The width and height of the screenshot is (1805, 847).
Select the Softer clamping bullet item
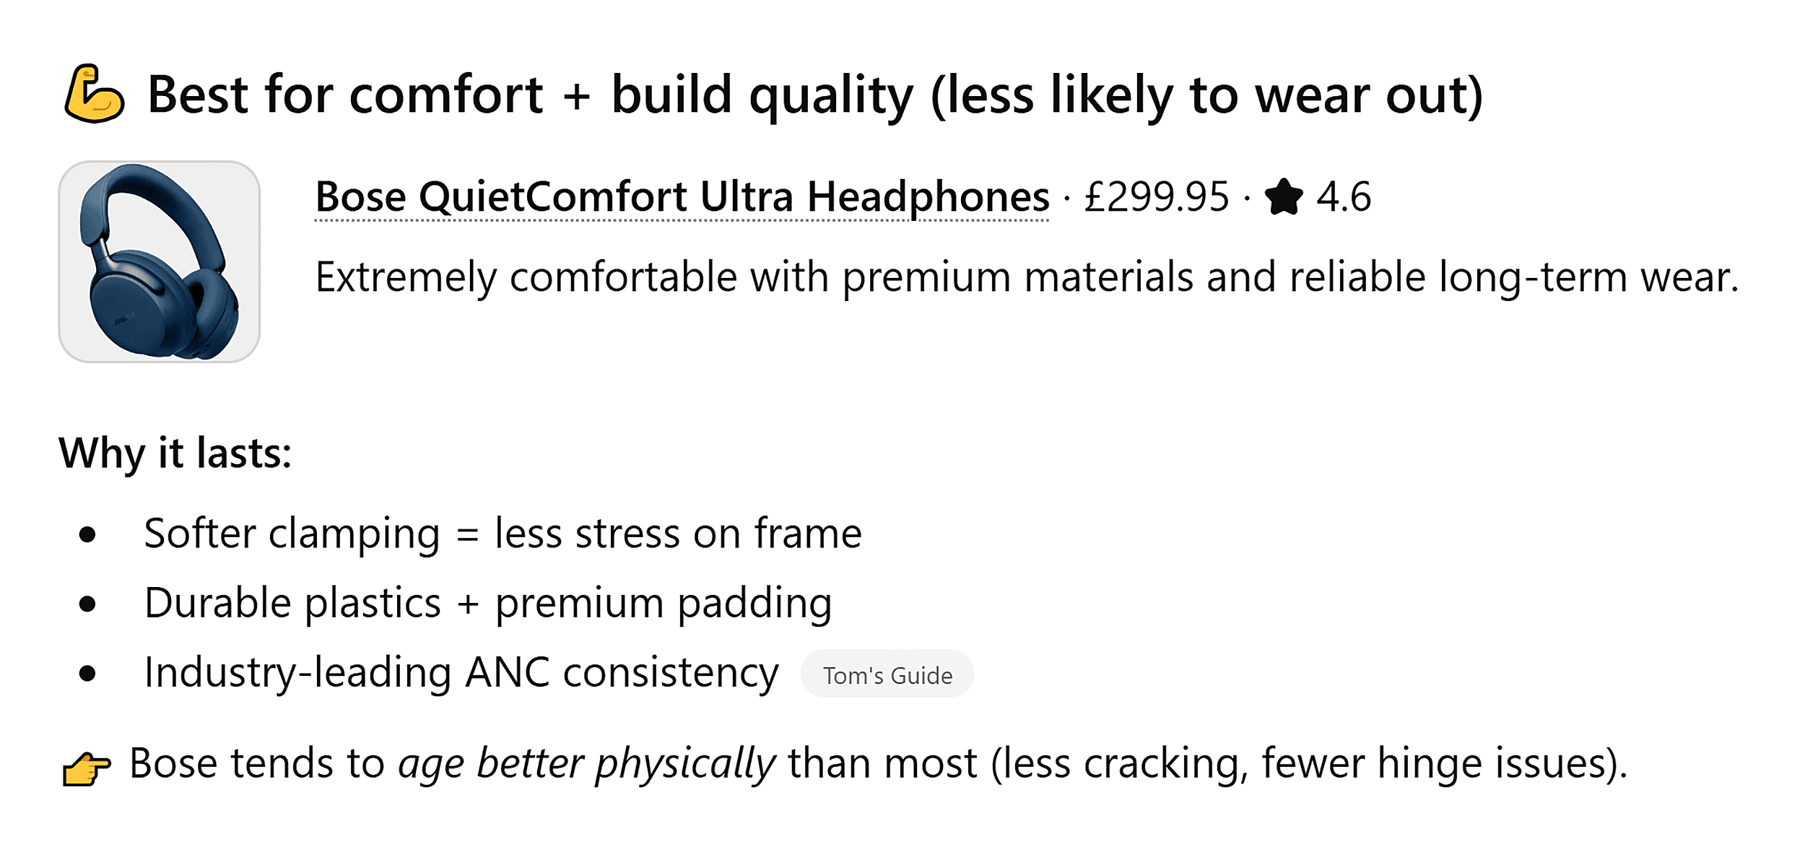tap(503, 534)
